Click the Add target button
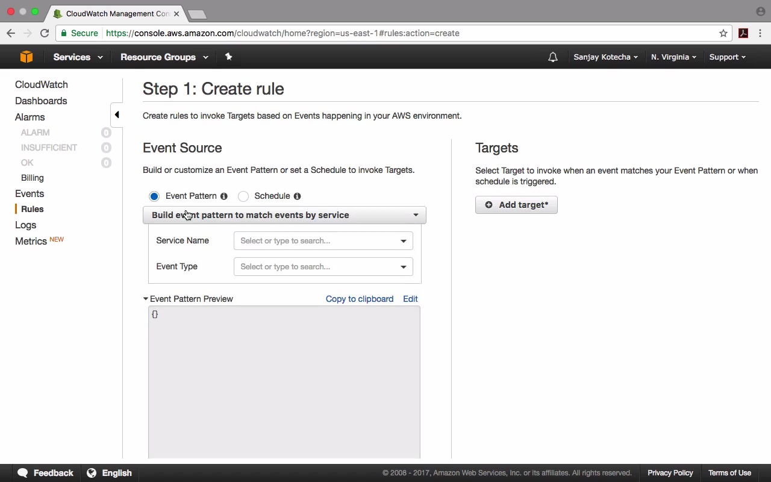Image resolution: width=771 pixels, height=482 pixels. tap(516, 205)
